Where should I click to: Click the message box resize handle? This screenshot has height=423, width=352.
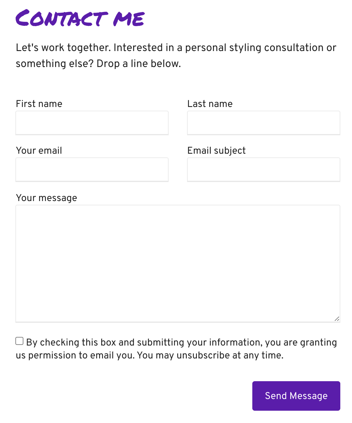click(337, 319)
